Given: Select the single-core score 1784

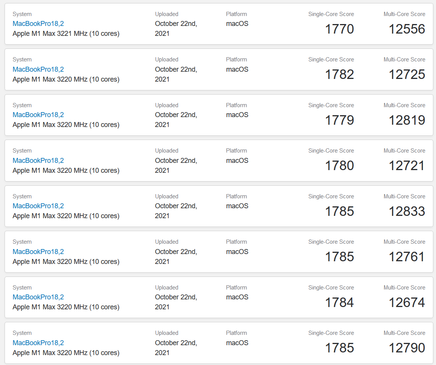Looking at the screenshot, I should click(339, 302).
